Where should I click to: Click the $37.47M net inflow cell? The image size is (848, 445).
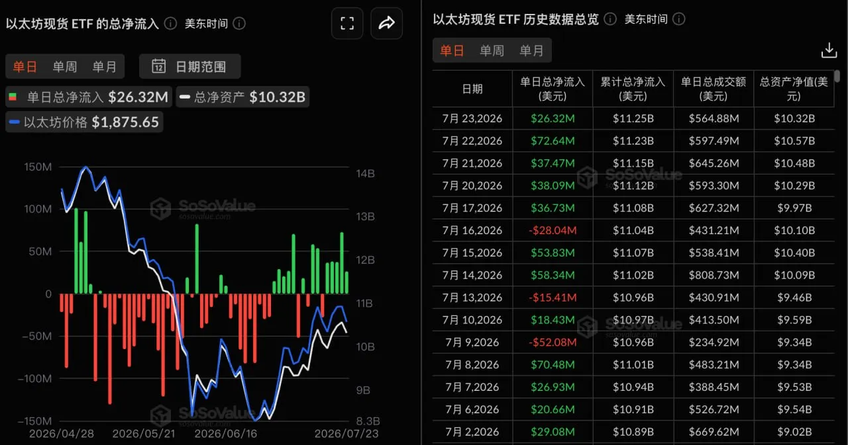click(x=553, y=163)
